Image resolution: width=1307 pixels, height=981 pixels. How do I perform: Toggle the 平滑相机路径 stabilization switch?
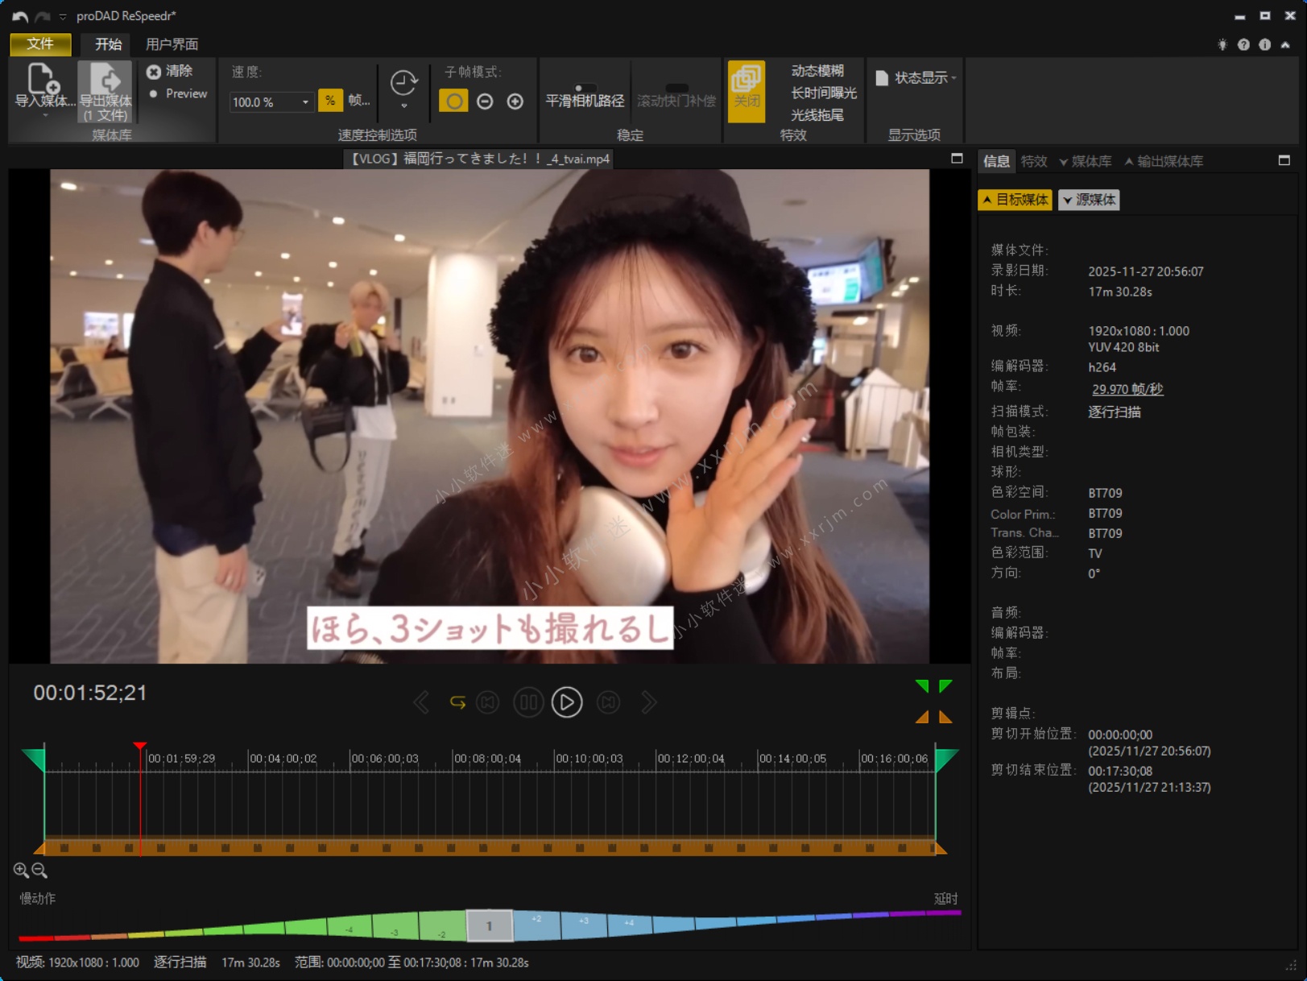585,89
